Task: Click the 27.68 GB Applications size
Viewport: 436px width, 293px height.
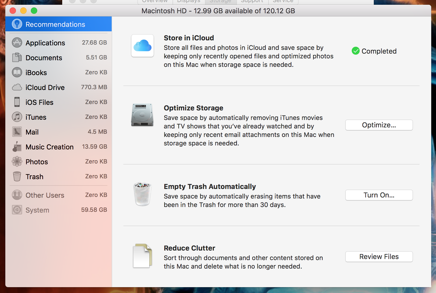Action: coord(94,42)
